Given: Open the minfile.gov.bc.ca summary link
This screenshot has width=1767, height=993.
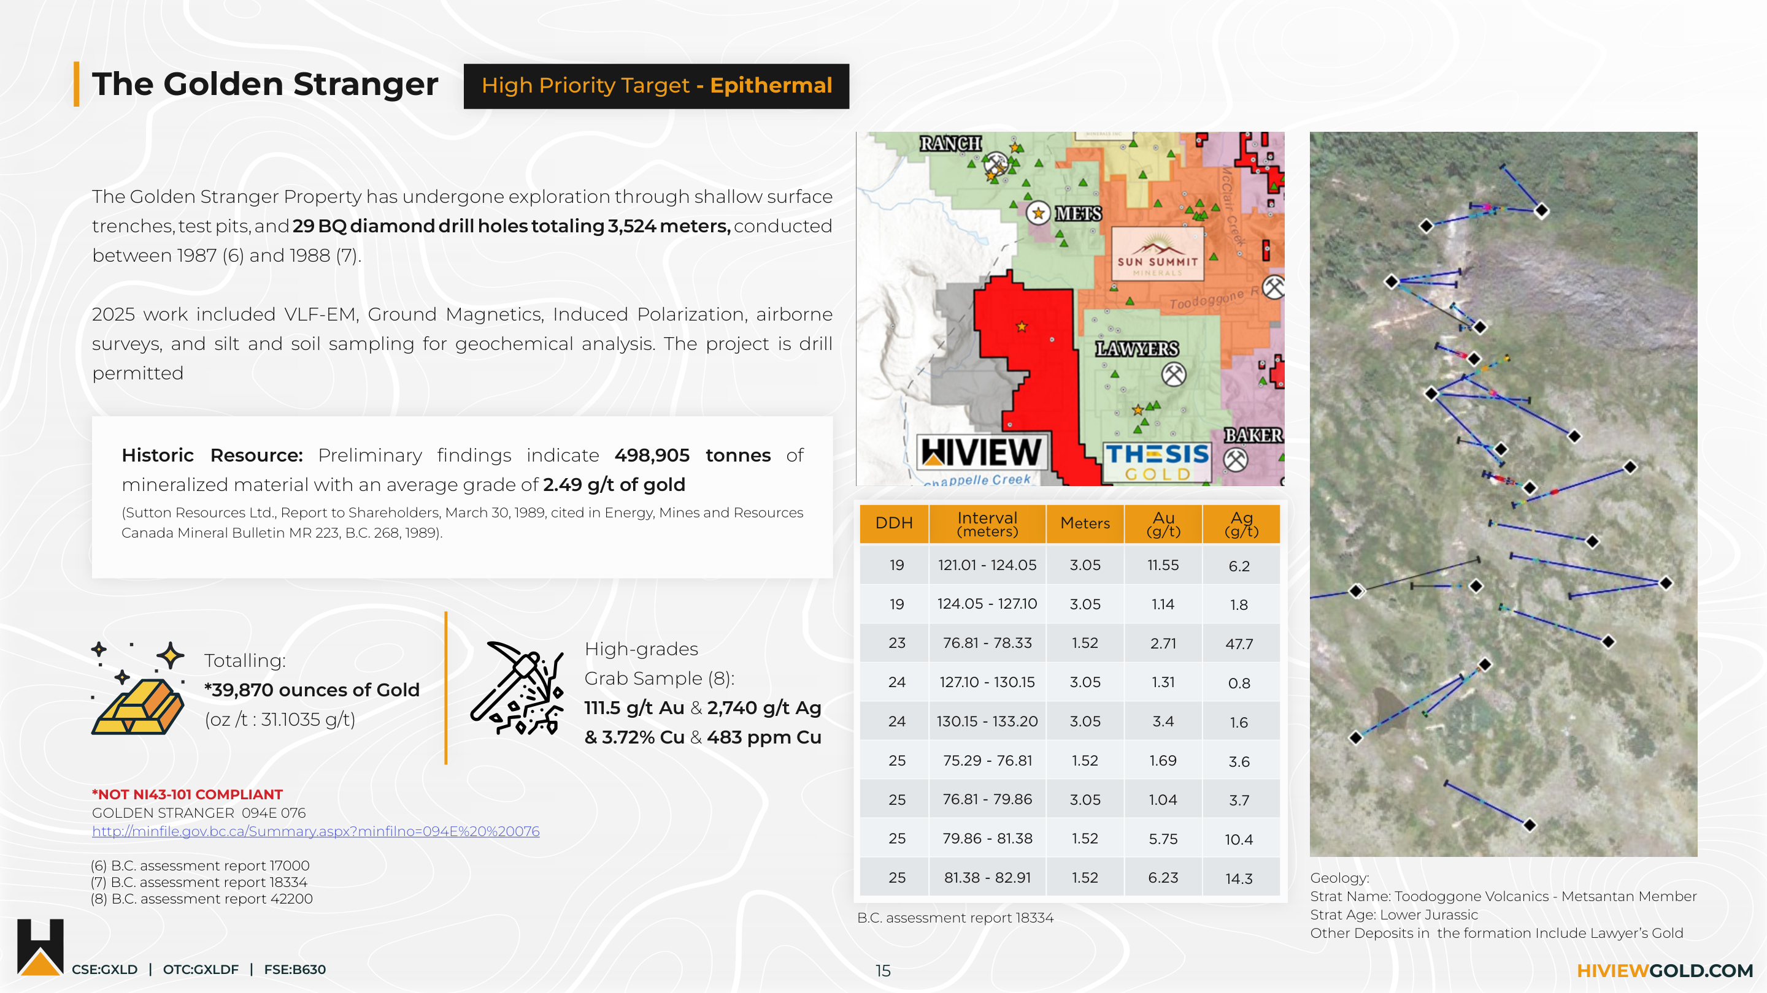Looking at the screenshot, I should 315,831.
